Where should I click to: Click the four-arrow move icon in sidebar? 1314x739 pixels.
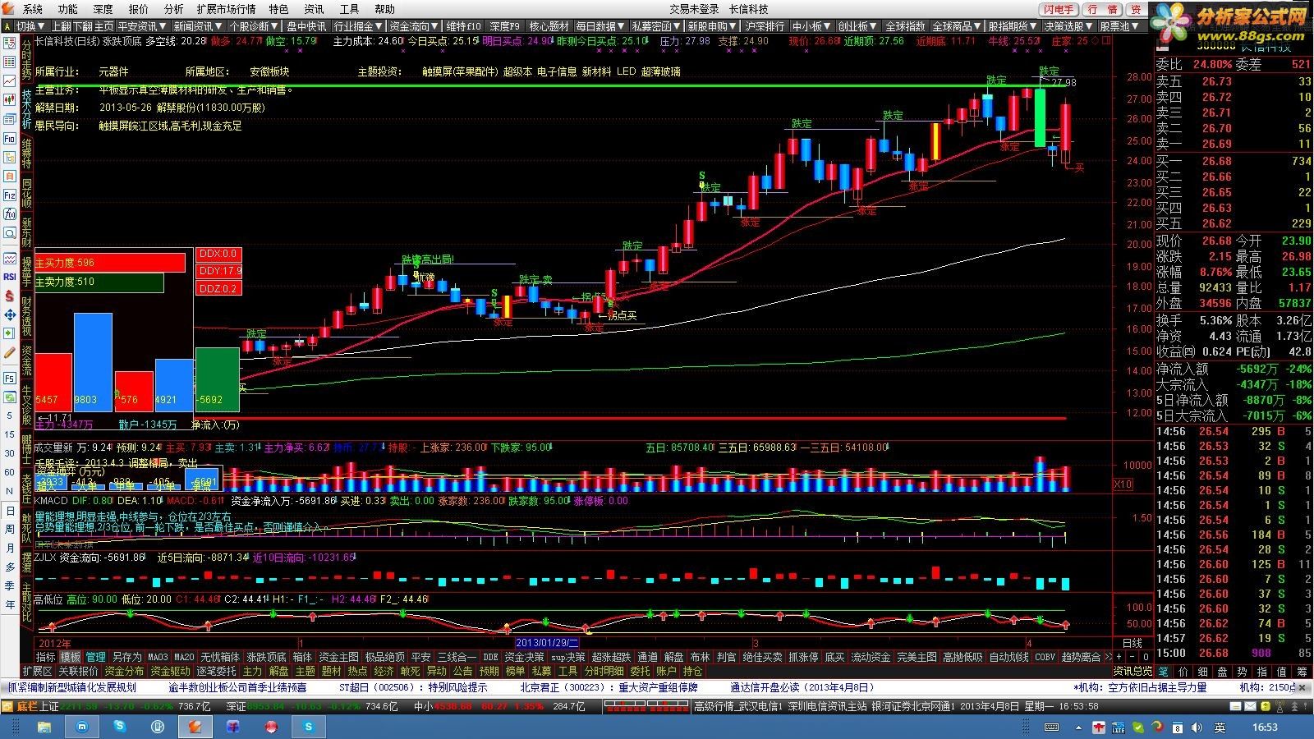[10, 315]
